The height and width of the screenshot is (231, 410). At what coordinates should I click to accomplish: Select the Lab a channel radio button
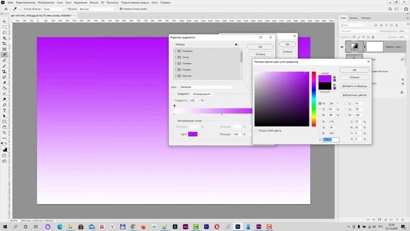coord(346,109)
